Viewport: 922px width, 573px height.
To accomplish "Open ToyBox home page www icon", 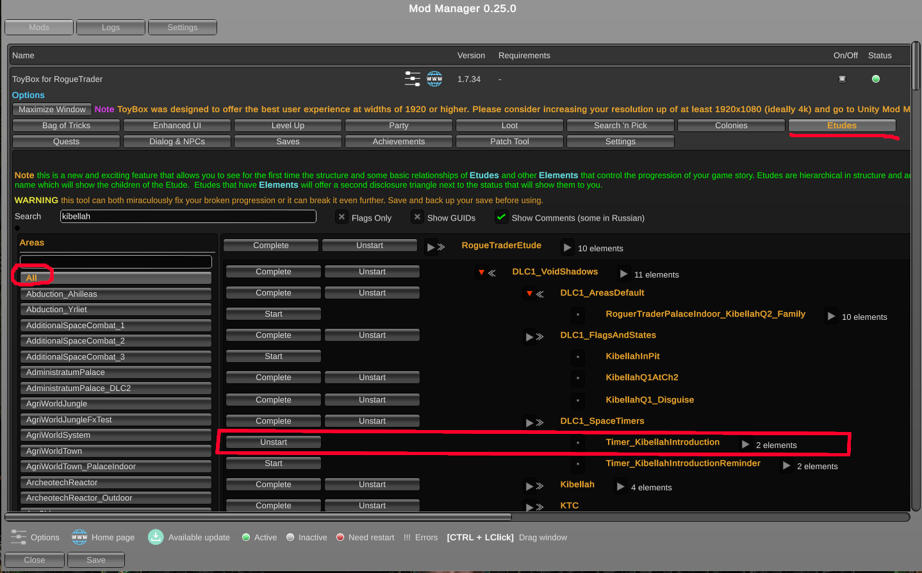I will 434,79.
